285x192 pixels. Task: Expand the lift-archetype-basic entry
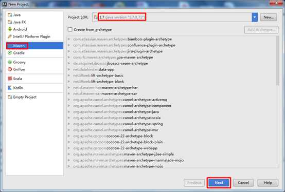(69, 75)
